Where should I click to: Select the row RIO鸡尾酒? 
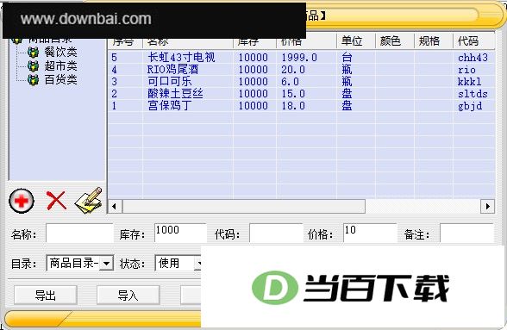coord(302,70)
